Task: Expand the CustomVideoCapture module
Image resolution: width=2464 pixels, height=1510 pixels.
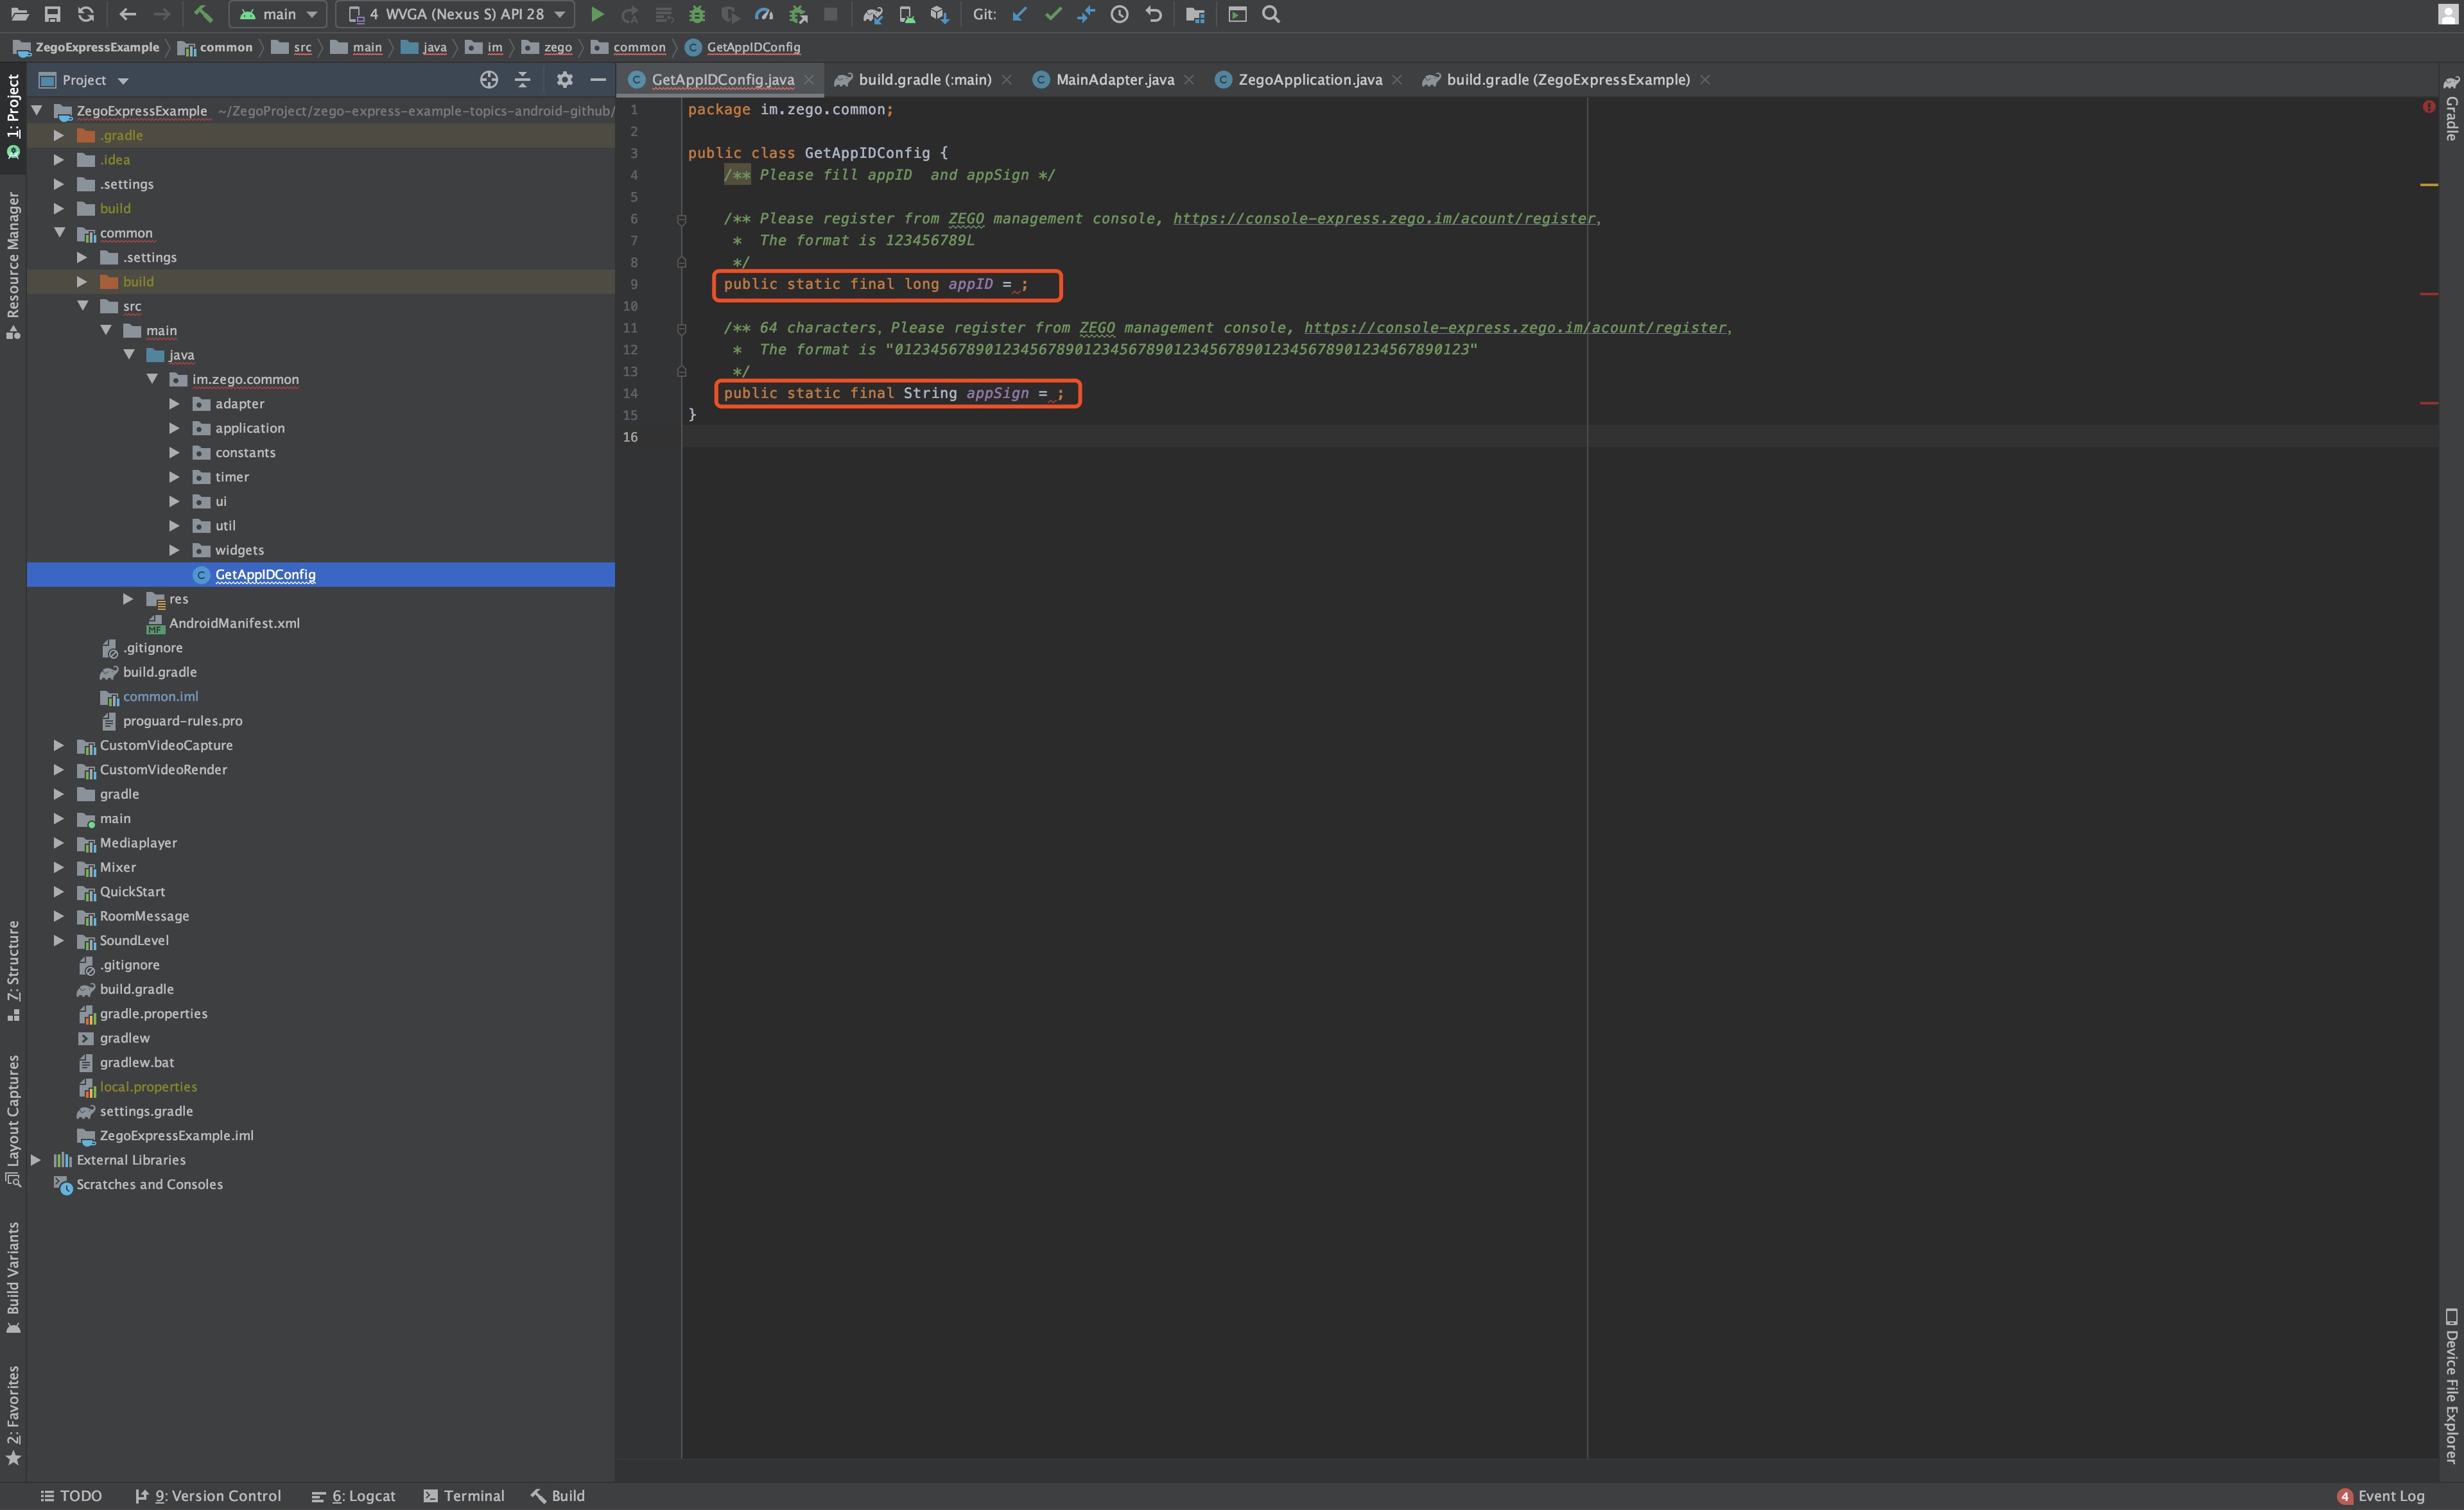Action: (x=59, y=745)
